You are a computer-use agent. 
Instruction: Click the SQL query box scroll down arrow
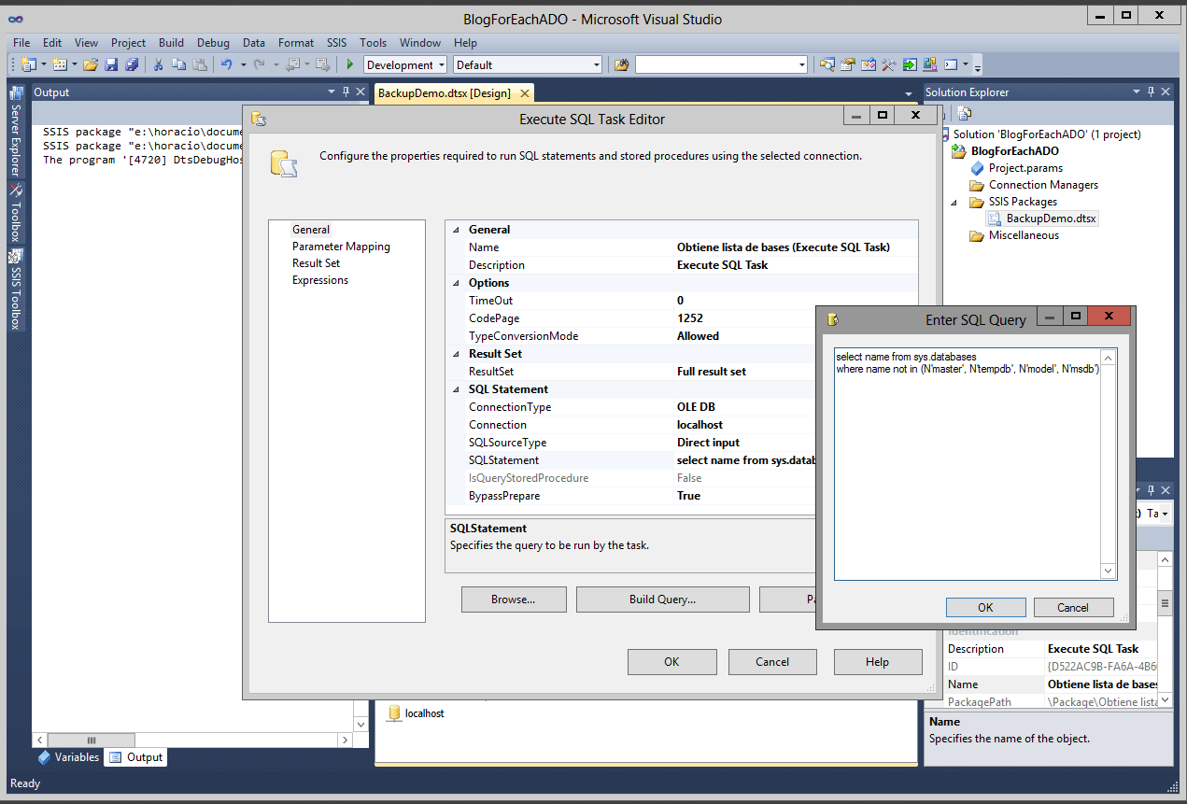point(1109,571)
